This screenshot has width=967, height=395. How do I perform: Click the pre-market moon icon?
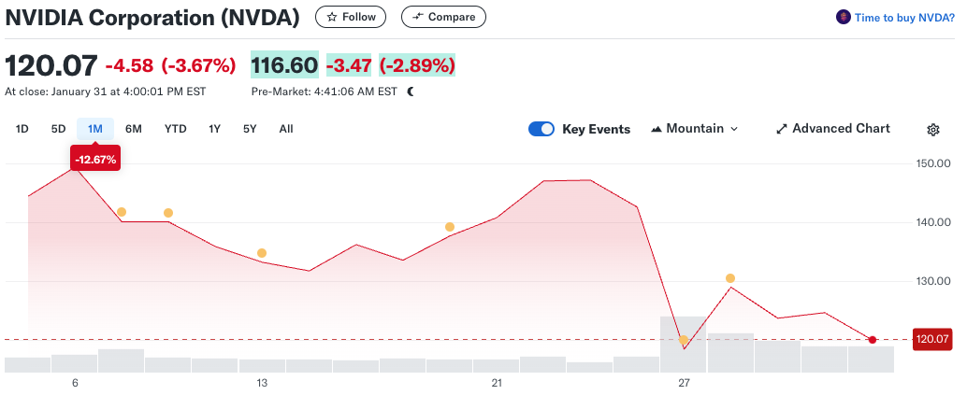[411, 92]
